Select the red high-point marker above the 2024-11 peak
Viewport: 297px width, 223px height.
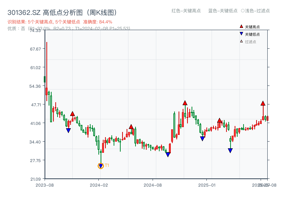point(185,103)
